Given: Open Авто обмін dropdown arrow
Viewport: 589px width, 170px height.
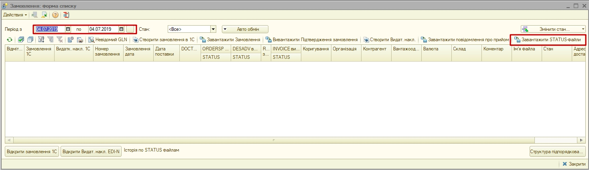Looking at the screenshot, I should (x=225, y=29).
